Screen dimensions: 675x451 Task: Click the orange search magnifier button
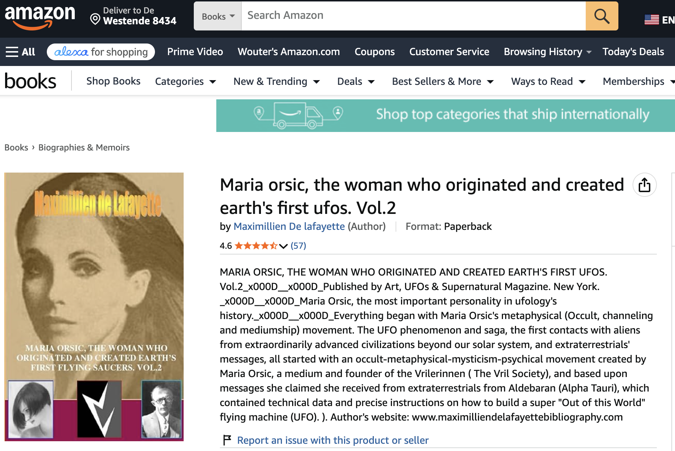click(x=602, y=16)
